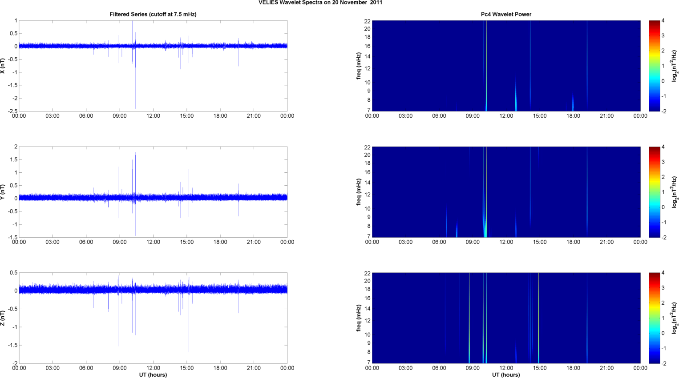Click the 12:00 tick under the X series plot
This screenshot has height=378, width=679.
(x=153, y=116)
